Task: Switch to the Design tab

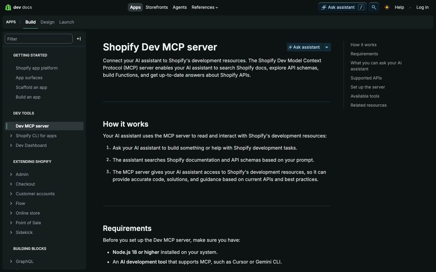Action: [48, 22]
